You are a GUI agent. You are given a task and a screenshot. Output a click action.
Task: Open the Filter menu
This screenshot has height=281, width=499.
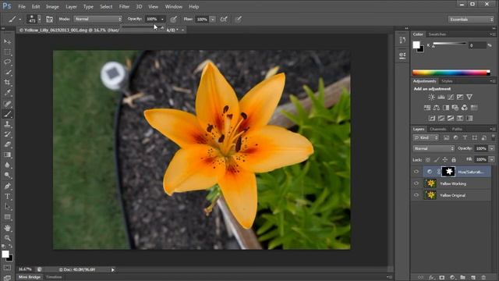(x=124, y=6)
